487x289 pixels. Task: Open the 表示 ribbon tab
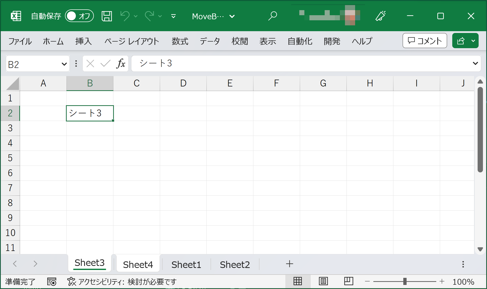[268, 41]
